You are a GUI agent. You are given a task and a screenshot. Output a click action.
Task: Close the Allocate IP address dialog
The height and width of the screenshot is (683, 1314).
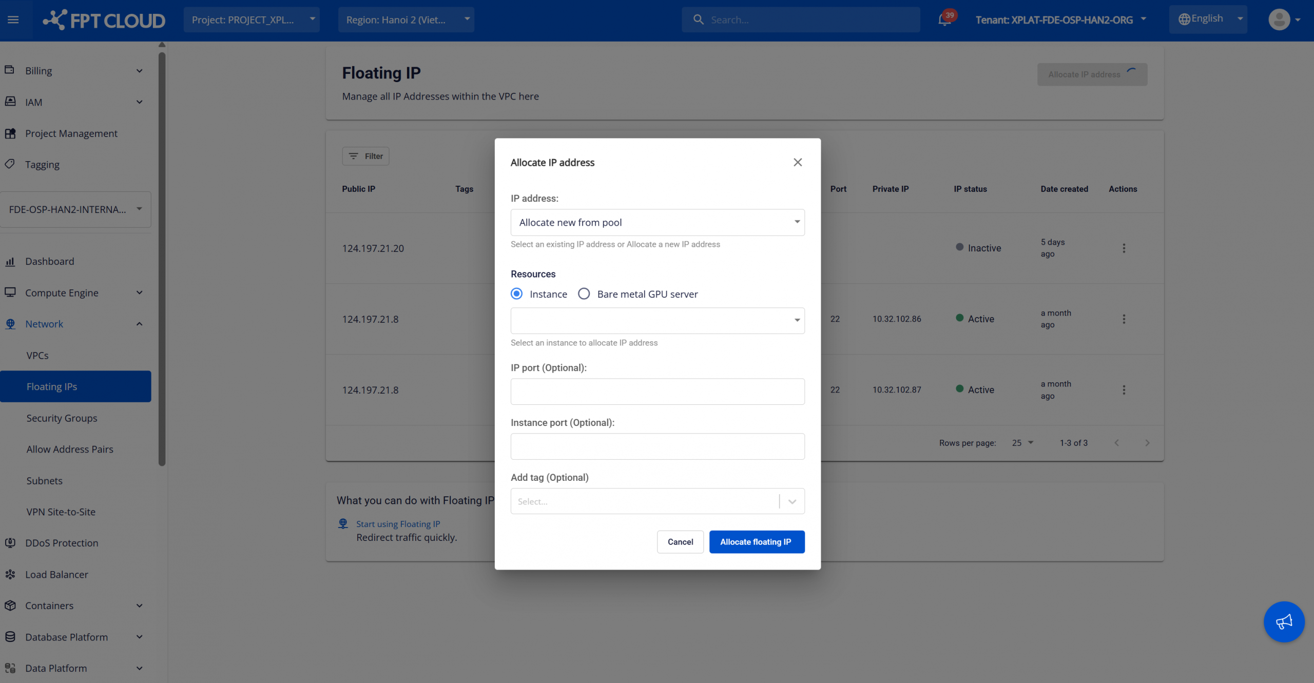[797, 162]
